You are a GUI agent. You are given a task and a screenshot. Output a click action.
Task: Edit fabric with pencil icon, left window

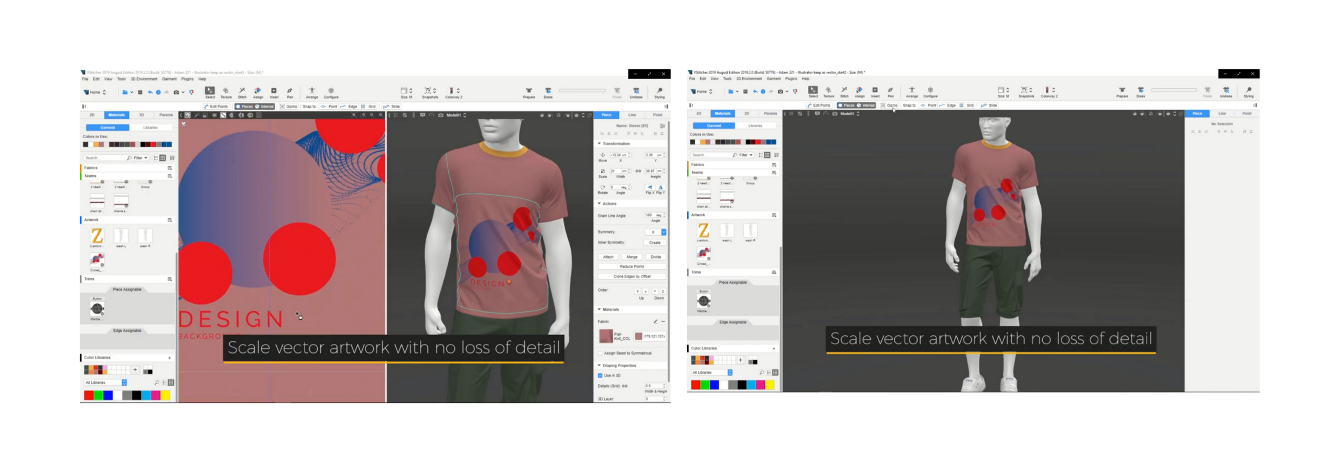pos(655,321)
